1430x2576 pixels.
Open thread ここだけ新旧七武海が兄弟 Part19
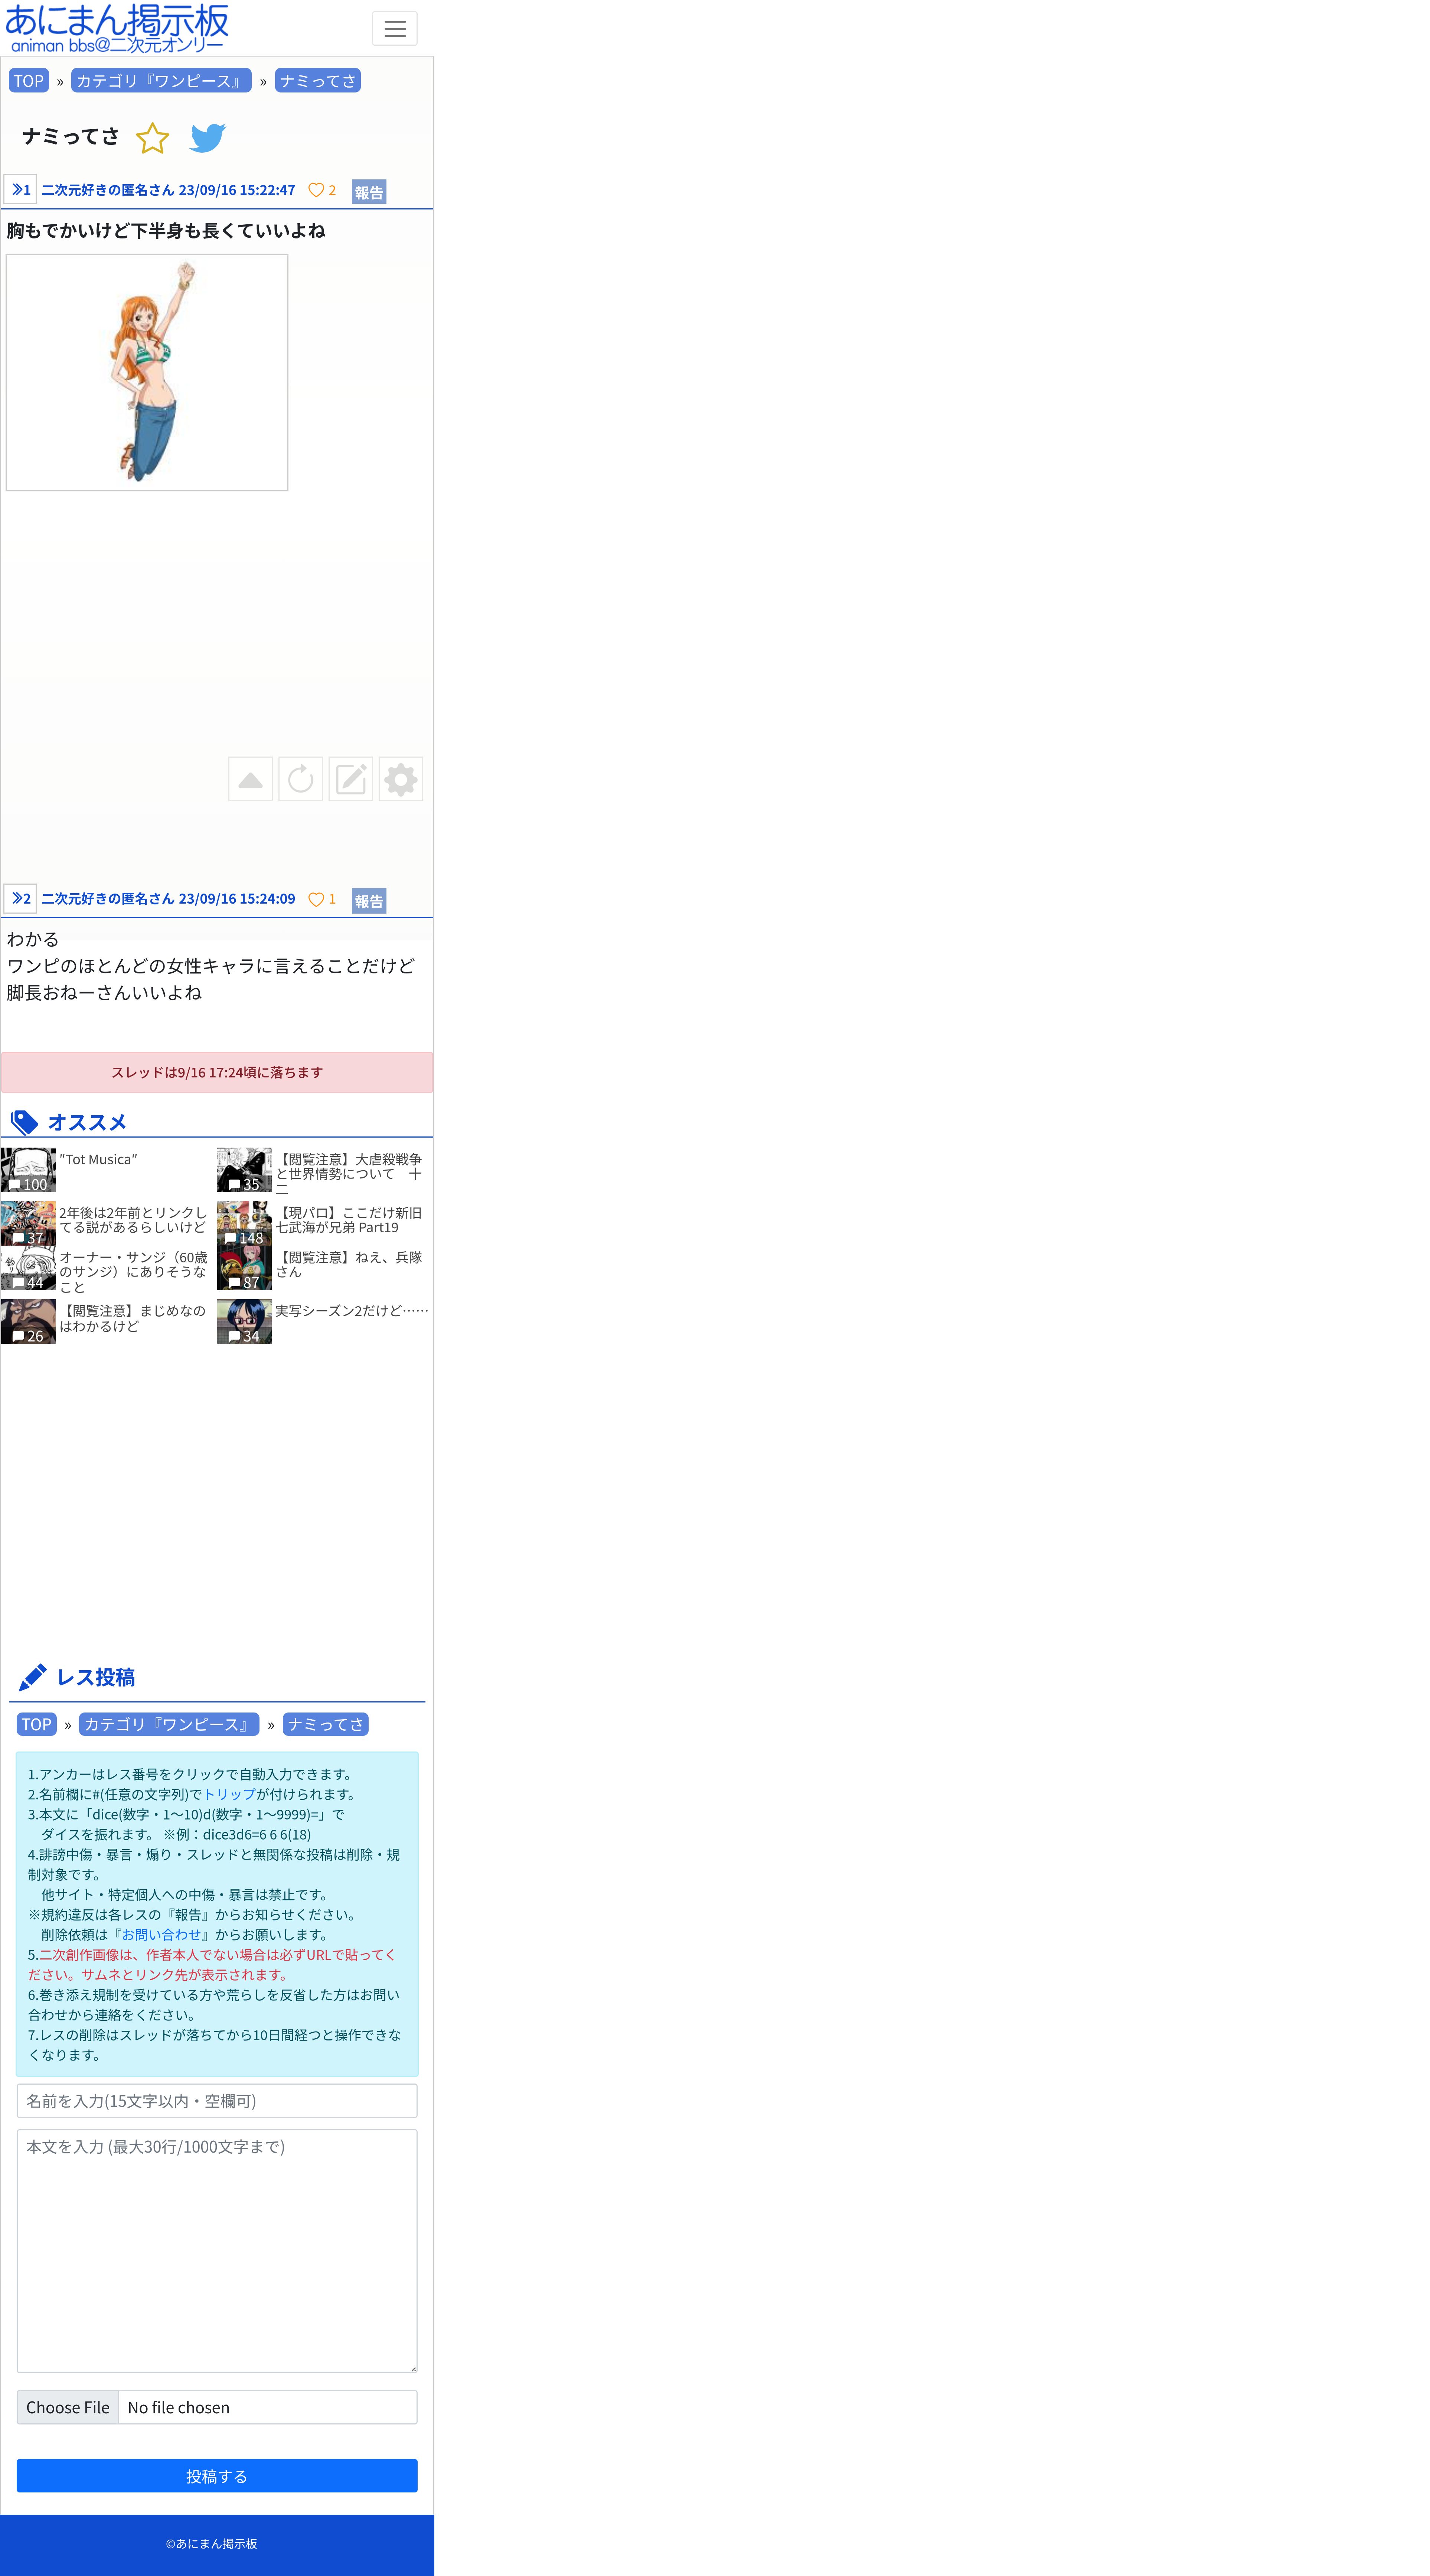tap(349, 1220)
